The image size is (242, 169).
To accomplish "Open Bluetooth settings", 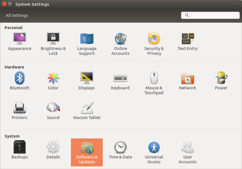I will coord(20,81).
